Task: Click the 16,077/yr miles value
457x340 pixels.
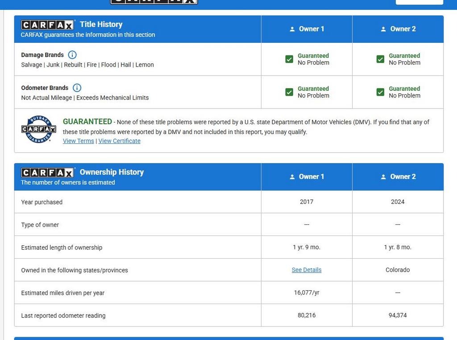Action: pyautogui.click(x=307, y=293)
